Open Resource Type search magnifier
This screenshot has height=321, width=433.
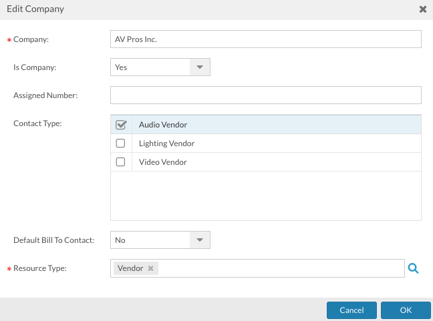pyautogui.click(x=414, y=268)
